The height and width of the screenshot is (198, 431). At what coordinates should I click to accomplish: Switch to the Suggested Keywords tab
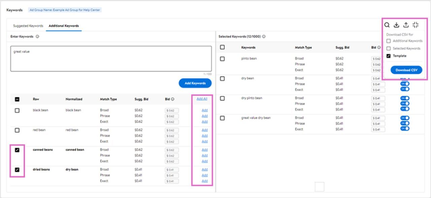28,25
